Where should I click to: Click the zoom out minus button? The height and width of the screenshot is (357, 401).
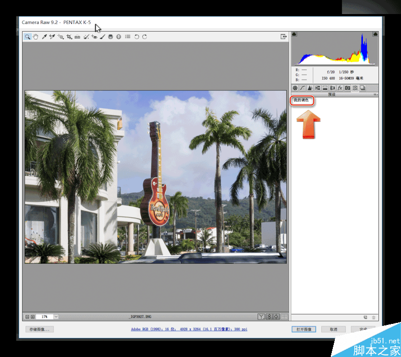[x=27, y=316]
